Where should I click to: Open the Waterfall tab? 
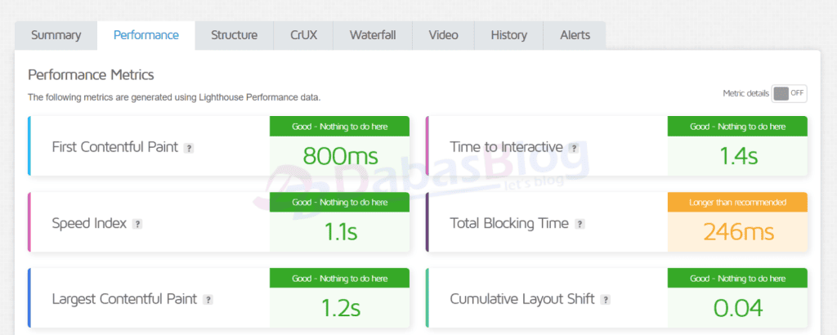coord(373,36)
